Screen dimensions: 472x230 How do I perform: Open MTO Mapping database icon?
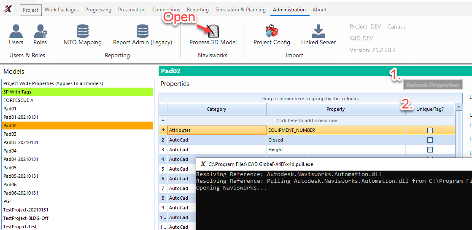point(83,32)
